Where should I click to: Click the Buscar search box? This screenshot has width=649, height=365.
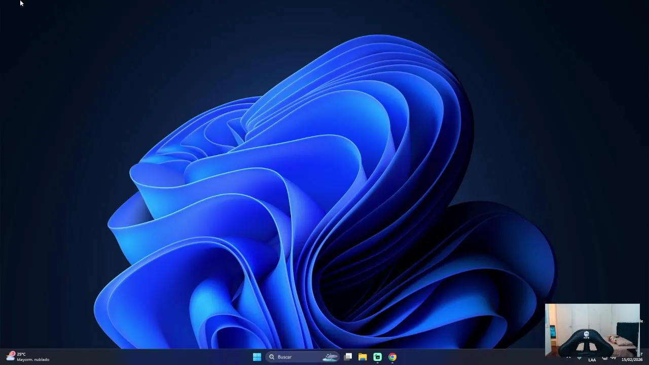click(302, 357)
